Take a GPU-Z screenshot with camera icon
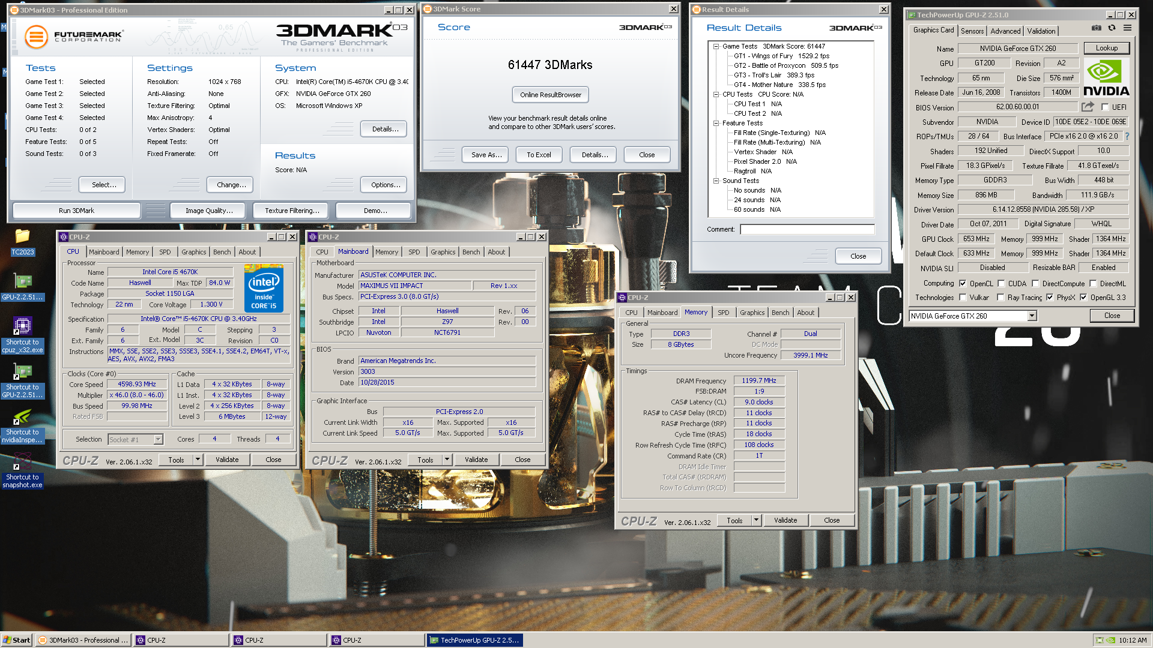The height and width of the screenshot is (648, 1153). [x=1096, y=28]
